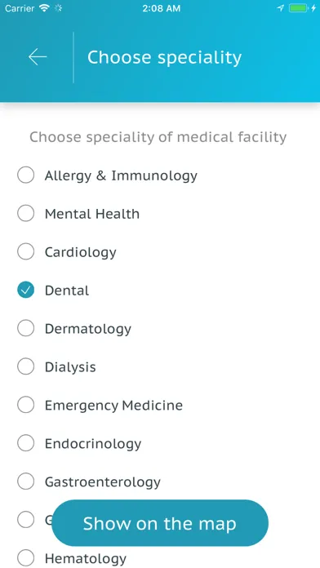
Task: Select the Mental Health option
Action: coord(26,214)
